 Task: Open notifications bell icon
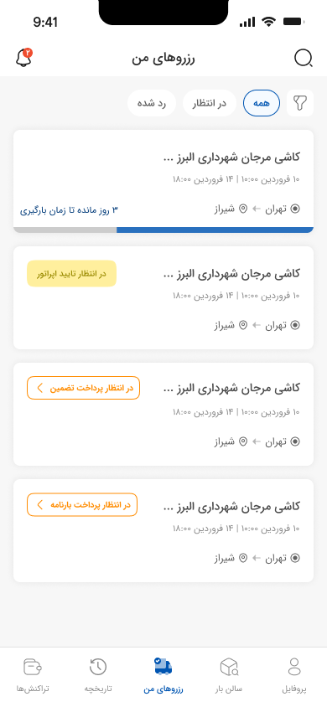pyautogui.click(x=24, y=58)
